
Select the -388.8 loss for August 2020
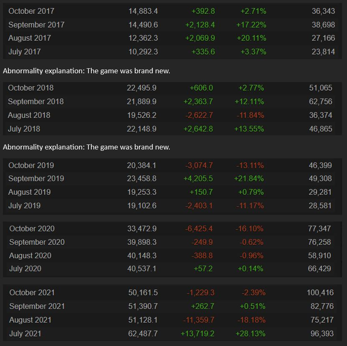(202, 256)
